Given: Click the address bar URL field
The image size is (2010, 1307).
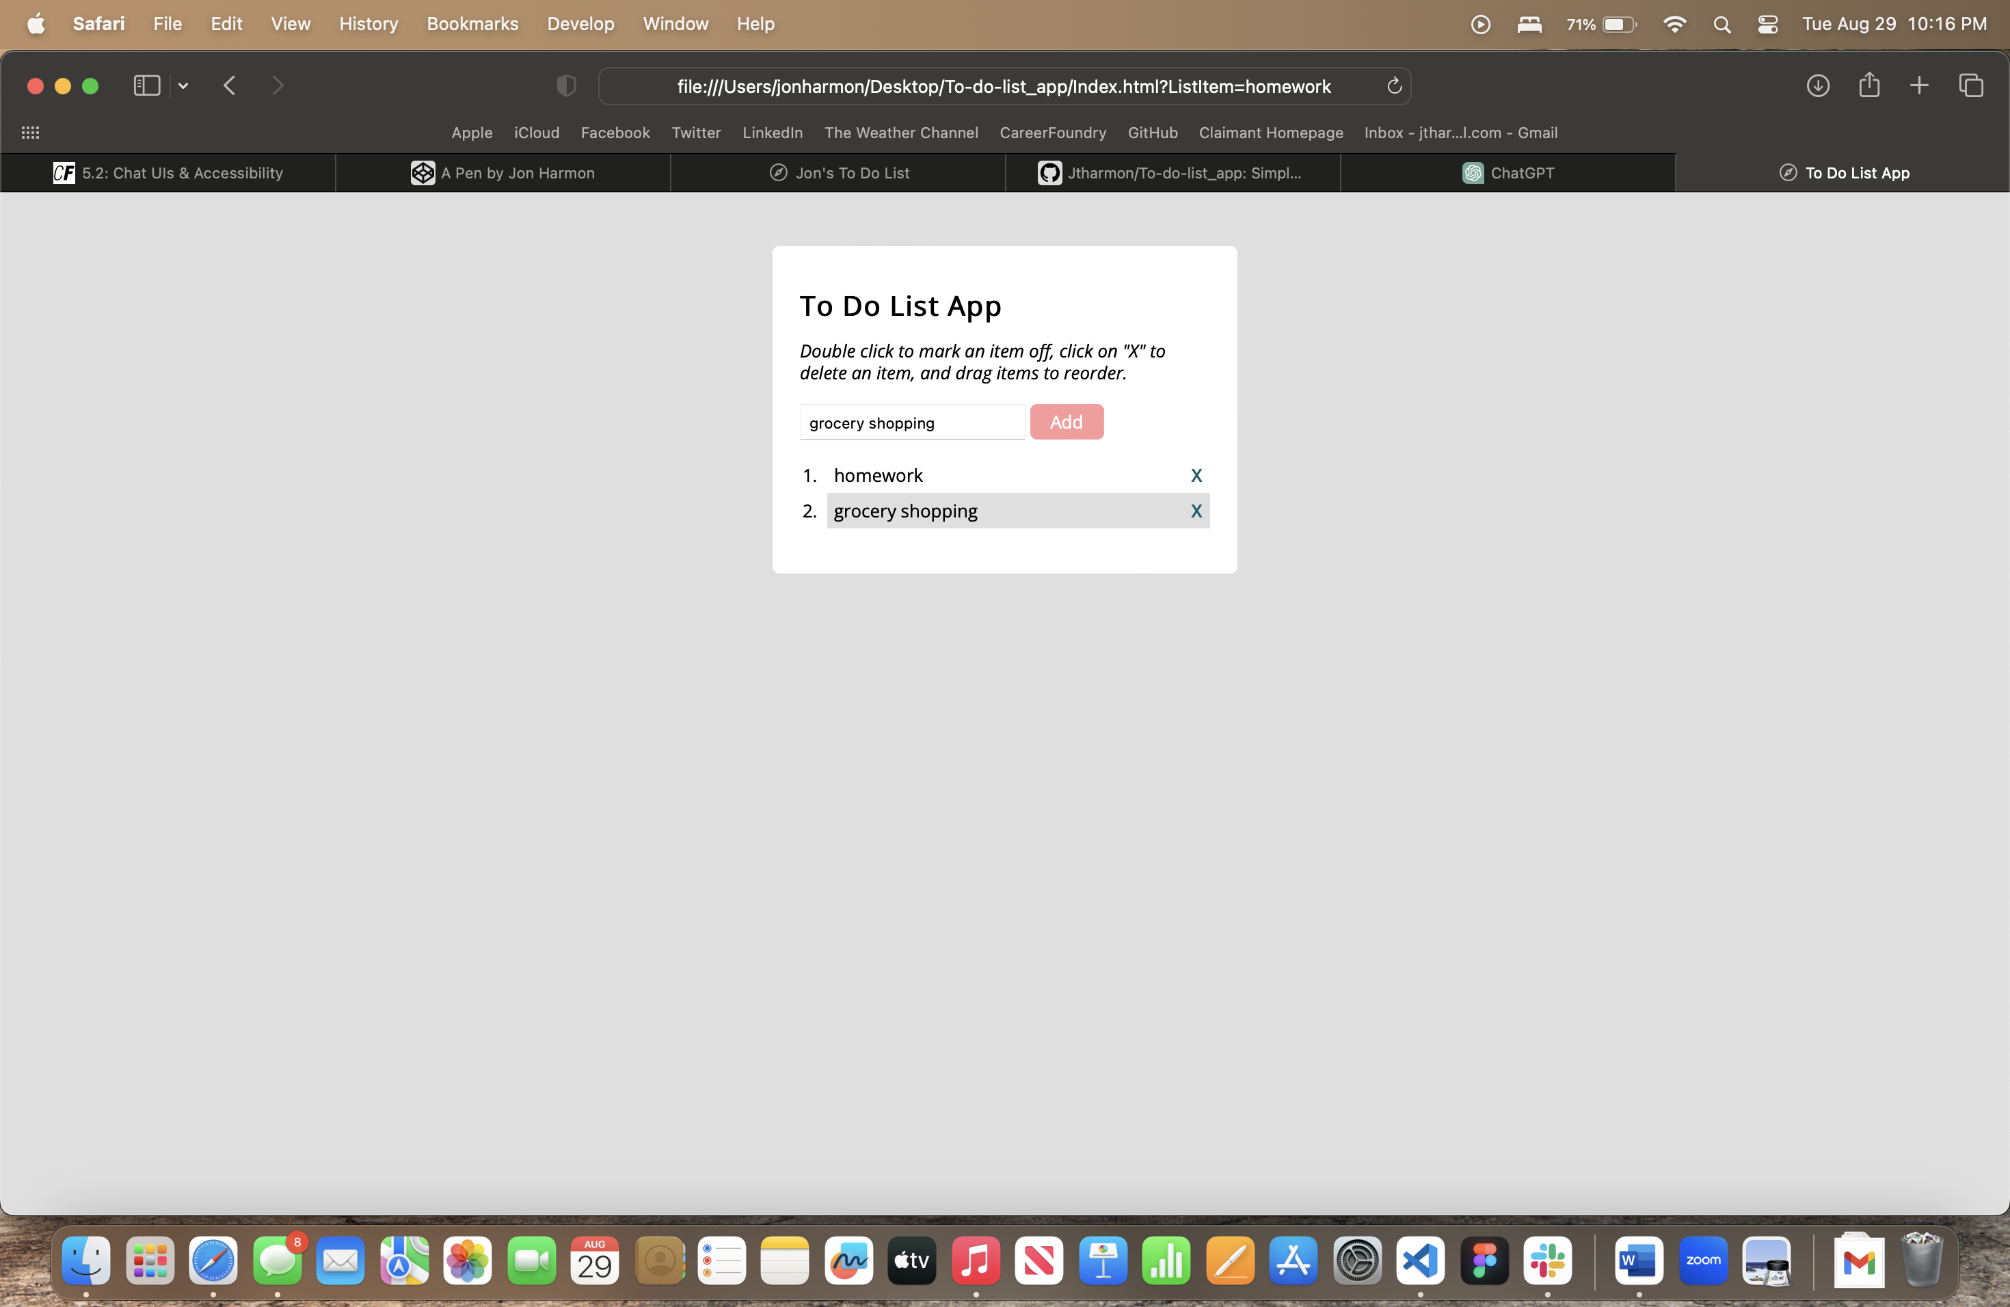Looking at the screenshot, I should (x=1004, y=86).
